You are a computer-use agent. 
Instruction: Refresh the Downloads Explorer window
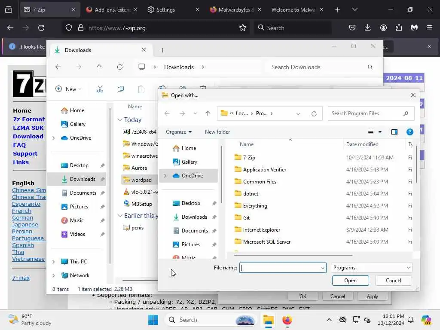point(120,67)
